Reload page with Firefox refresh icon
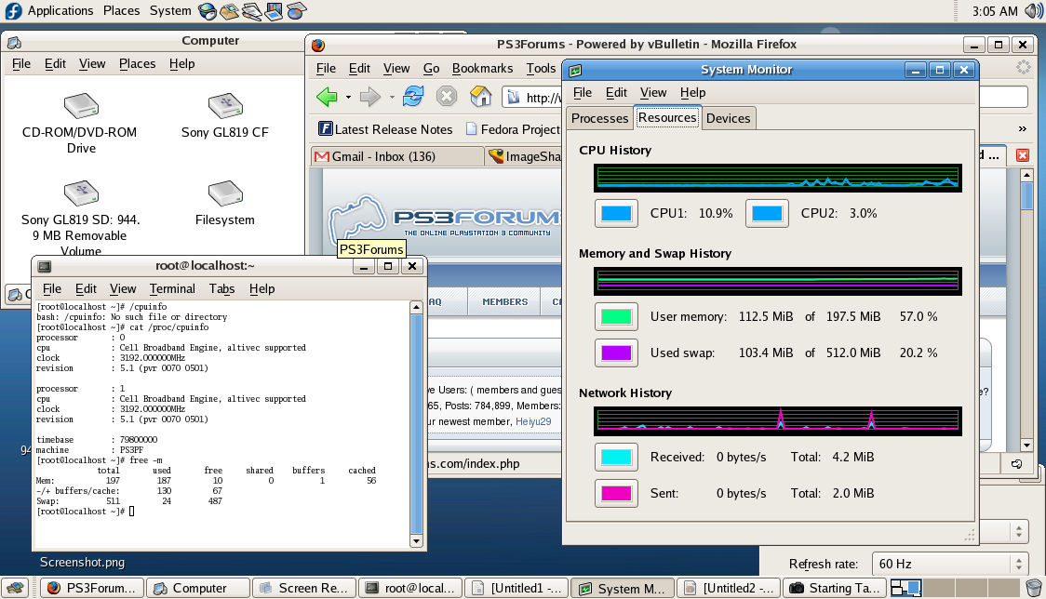 coord(413,97)
